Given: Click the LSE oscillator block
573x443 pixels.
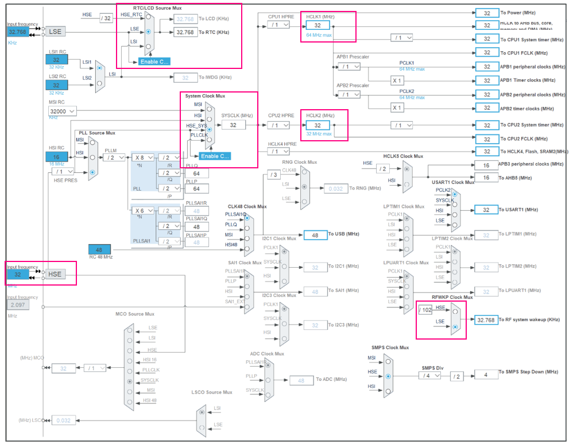Looking at the screenshot, I should [56, 32].
